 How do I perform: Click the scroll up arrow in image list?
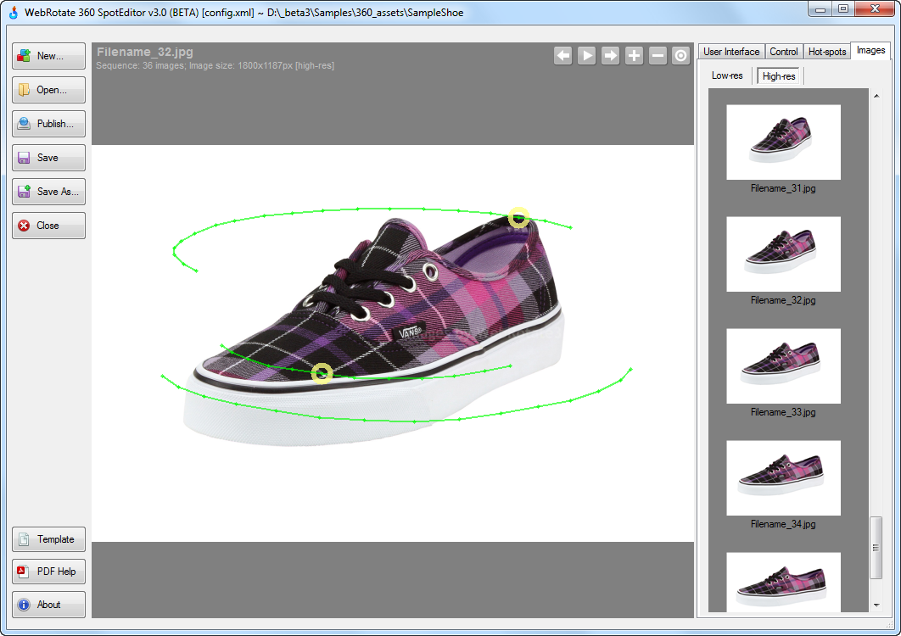click(x=876, y=96)
